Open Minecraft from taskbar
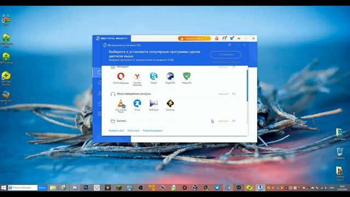 (x=119, y=188)
